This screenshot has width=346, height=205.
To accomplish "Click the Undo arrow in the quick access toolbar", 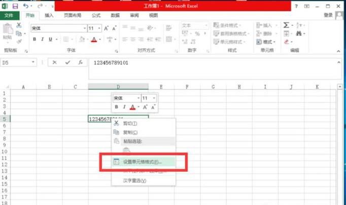I will tap(26, 6).
